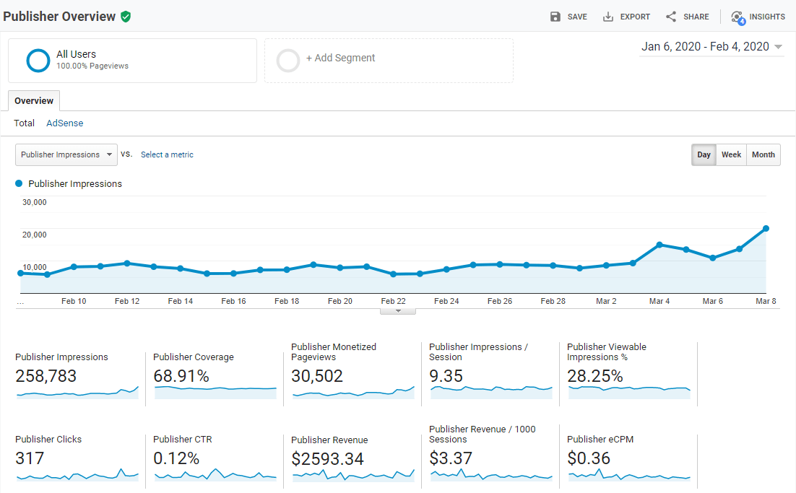Select the Overview tab

[x=34, y=101]
